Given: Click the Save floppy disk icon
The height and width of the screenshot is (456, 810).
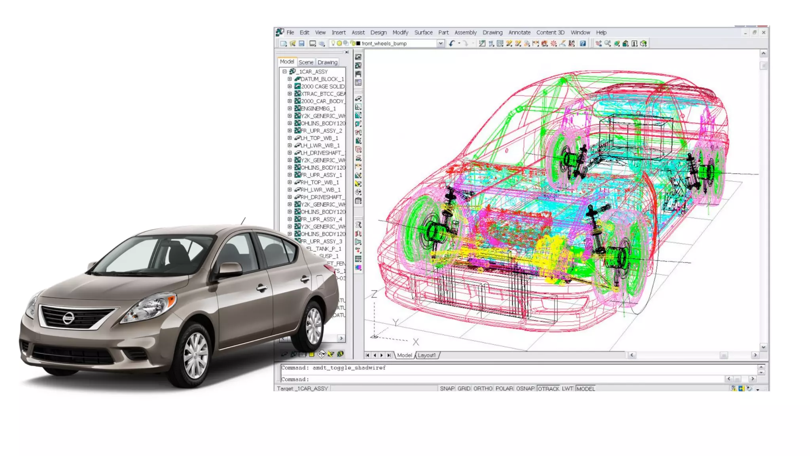Looking at the screenshot, I should 301,44.
